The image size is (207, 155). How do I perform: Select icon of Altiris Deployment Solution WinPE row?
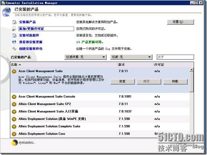tap(14, 119)
